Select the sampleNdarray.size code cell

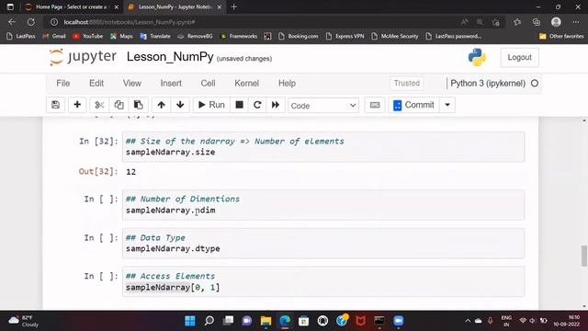click(x=323, y=147)
